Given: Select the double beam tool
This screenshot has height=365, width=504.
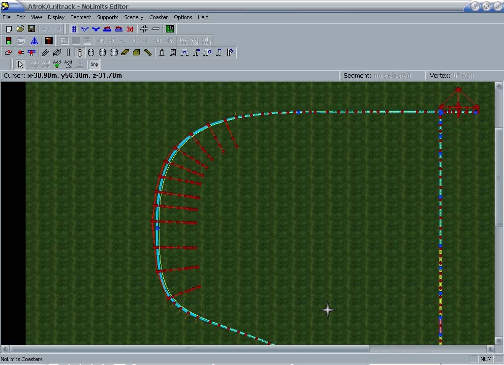Looking at the screenshot, I should coord(57,52).
